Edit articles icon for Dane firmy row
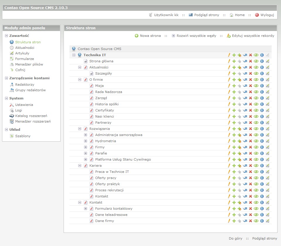 [x=268, y=221]
